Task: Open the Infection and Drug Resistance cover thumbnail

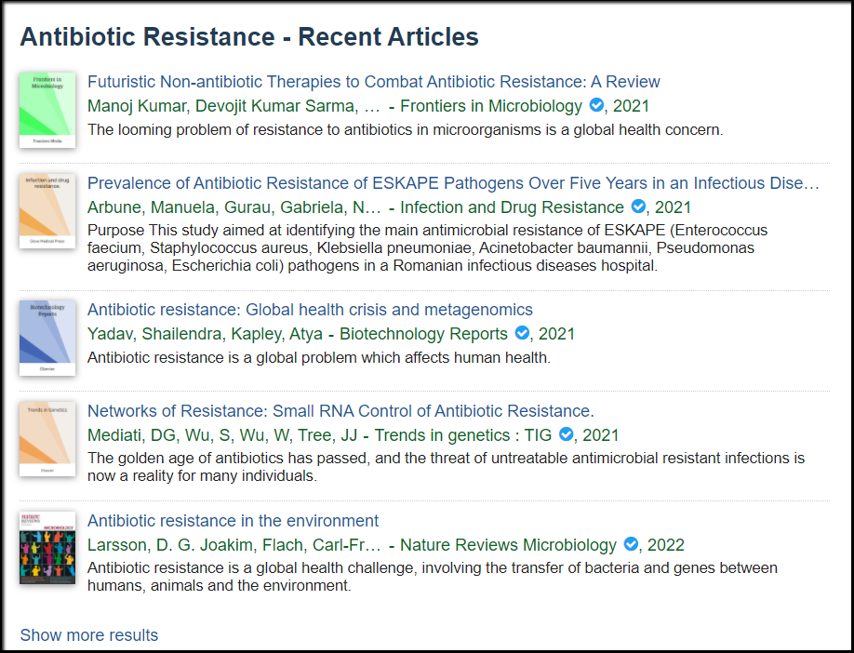Action: pos(47,211)
